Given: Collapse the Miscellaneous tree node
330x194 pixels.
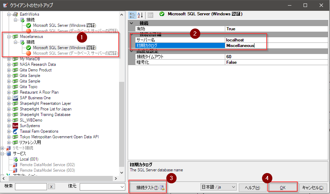Looking at the screenshot, I should click(x=9, y=37).
